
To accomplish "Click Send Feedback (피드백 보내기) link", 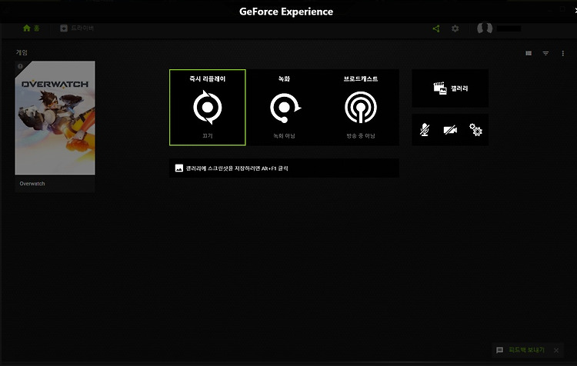I will pyautogui.click(x=526, y=350).
